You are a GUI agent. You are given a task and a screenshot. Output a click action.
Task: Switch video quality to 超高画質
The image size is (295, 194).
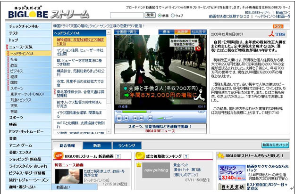[x=199, y=32]
